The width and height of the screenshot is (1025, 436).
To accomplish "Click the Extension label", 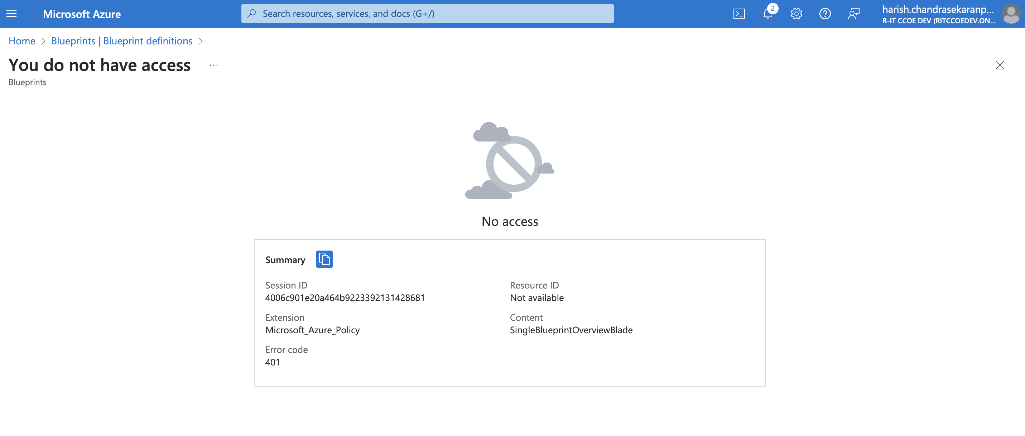I will tap(285, 318).
